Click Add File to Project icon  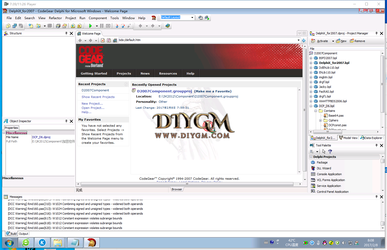click(73, 26)
